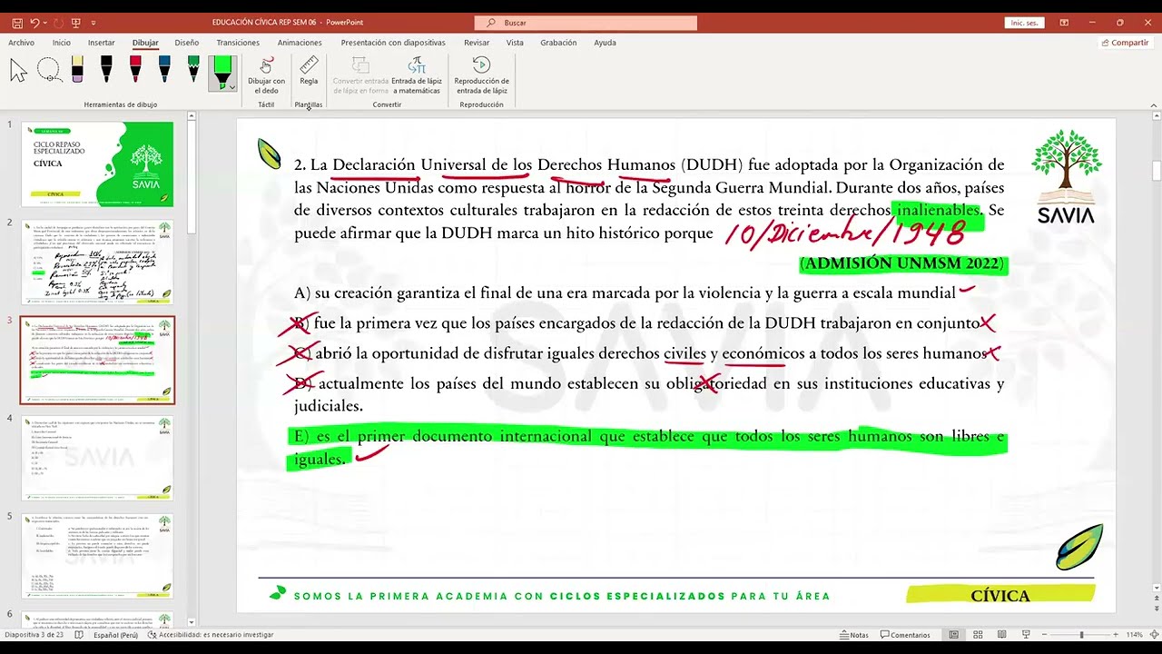Viewport: 1162px width, 654px height.
Task: Open green highlighter options dropdown arrow
Action: [231, 87]
